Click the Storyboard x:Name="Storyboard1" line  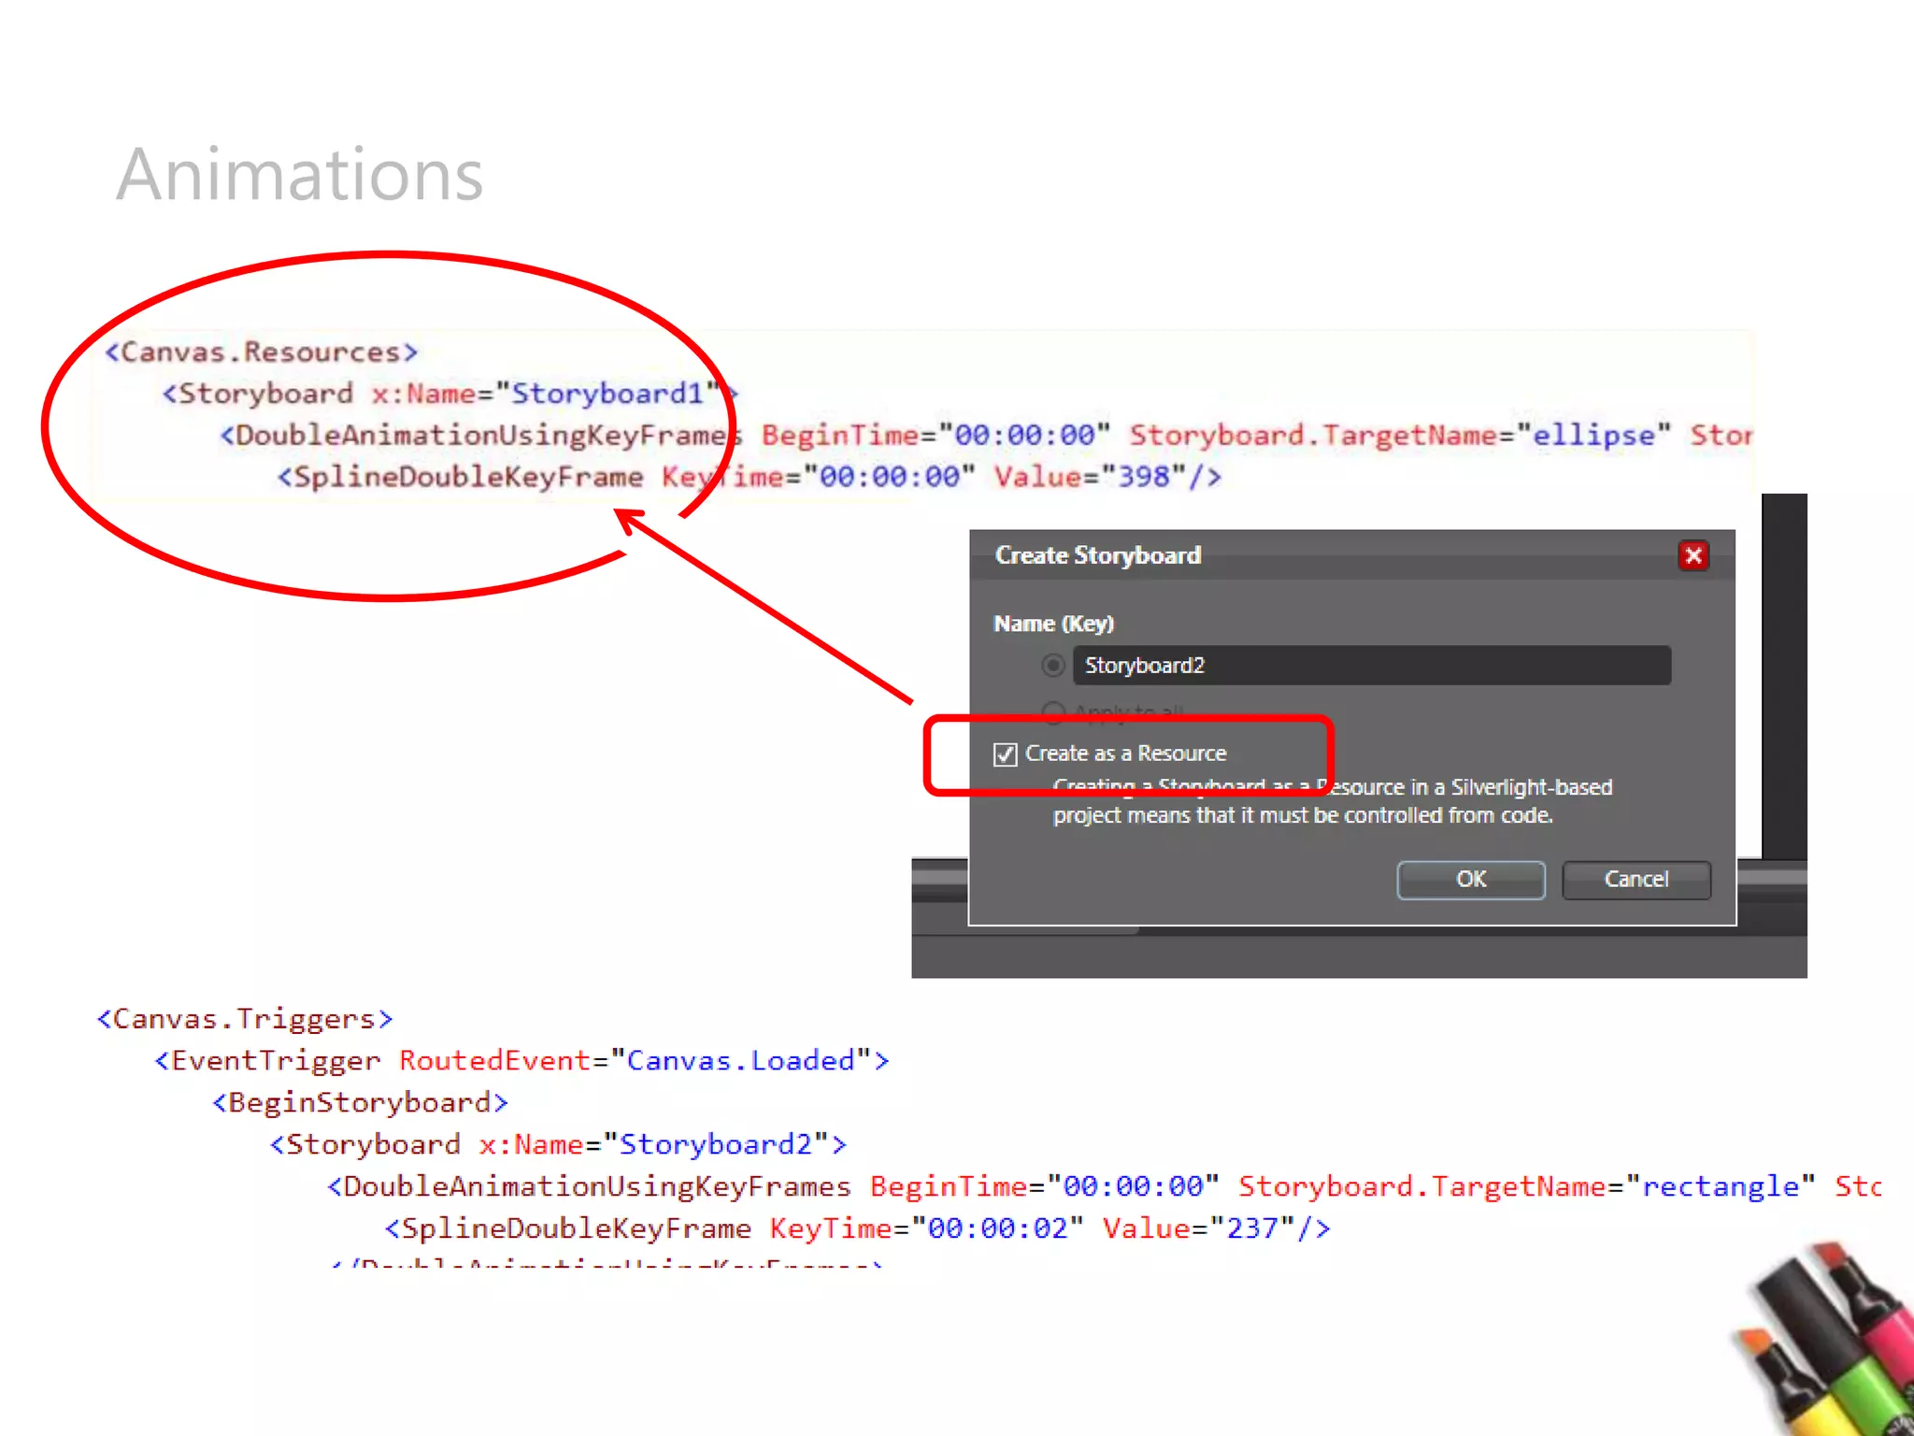450,394
